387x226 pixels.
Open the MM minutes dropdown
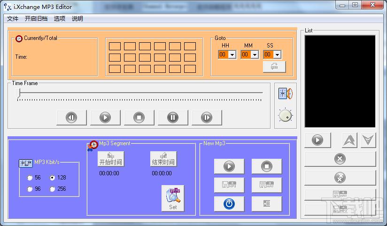pos(255,55)
